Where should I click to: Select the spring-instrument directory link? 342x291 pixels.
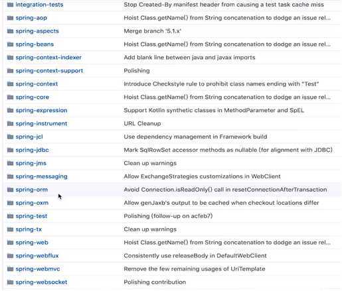(x=41, y=123)
